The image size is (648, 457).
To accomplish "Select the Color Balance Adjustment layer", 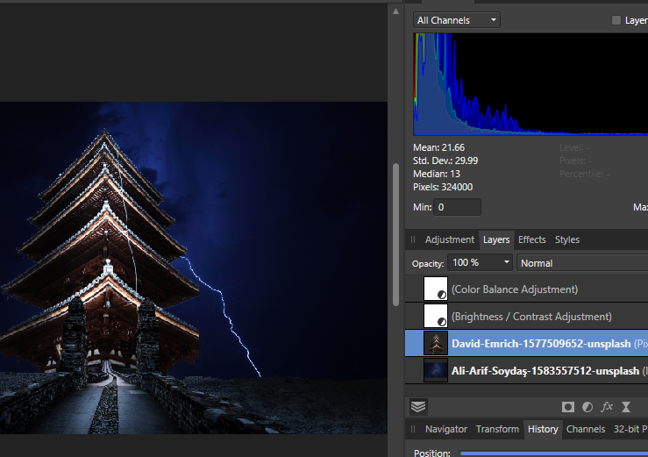I will [526, 289].
